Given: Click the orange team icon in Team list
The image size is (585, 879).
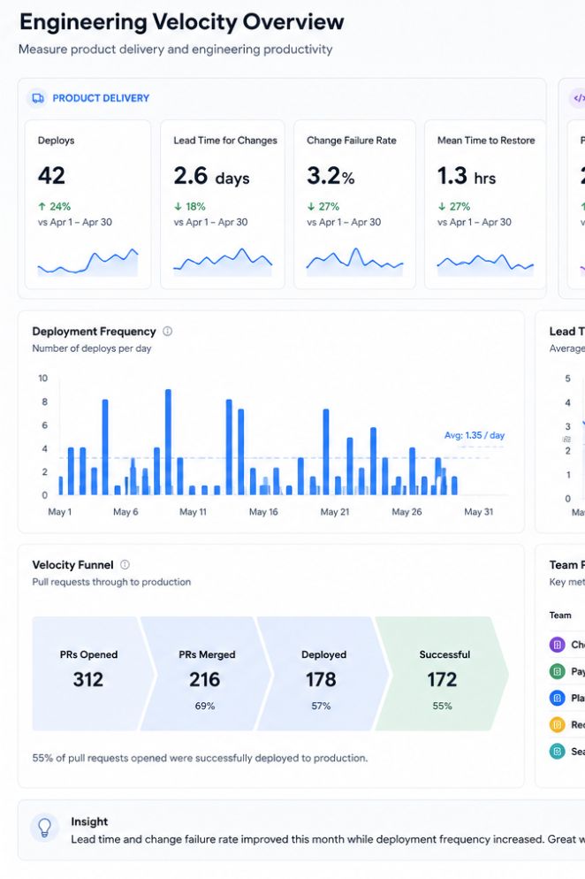Looking at the screenshot, I should (x=557, y=725).
